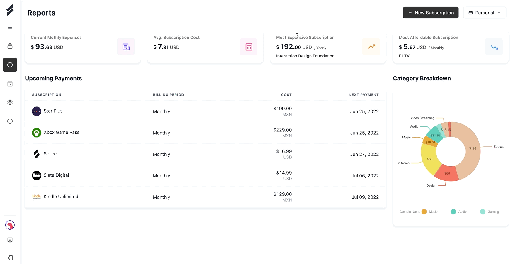Open the Personal workspace dropdown
The image size is (513, 264).
[x=484, y=13]
